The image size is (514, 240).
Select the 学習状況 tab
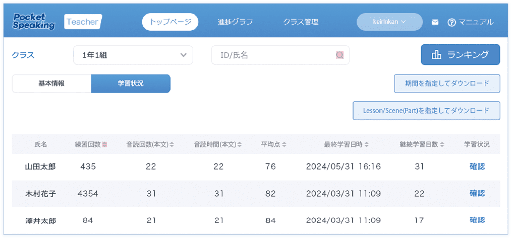point(131,84)
